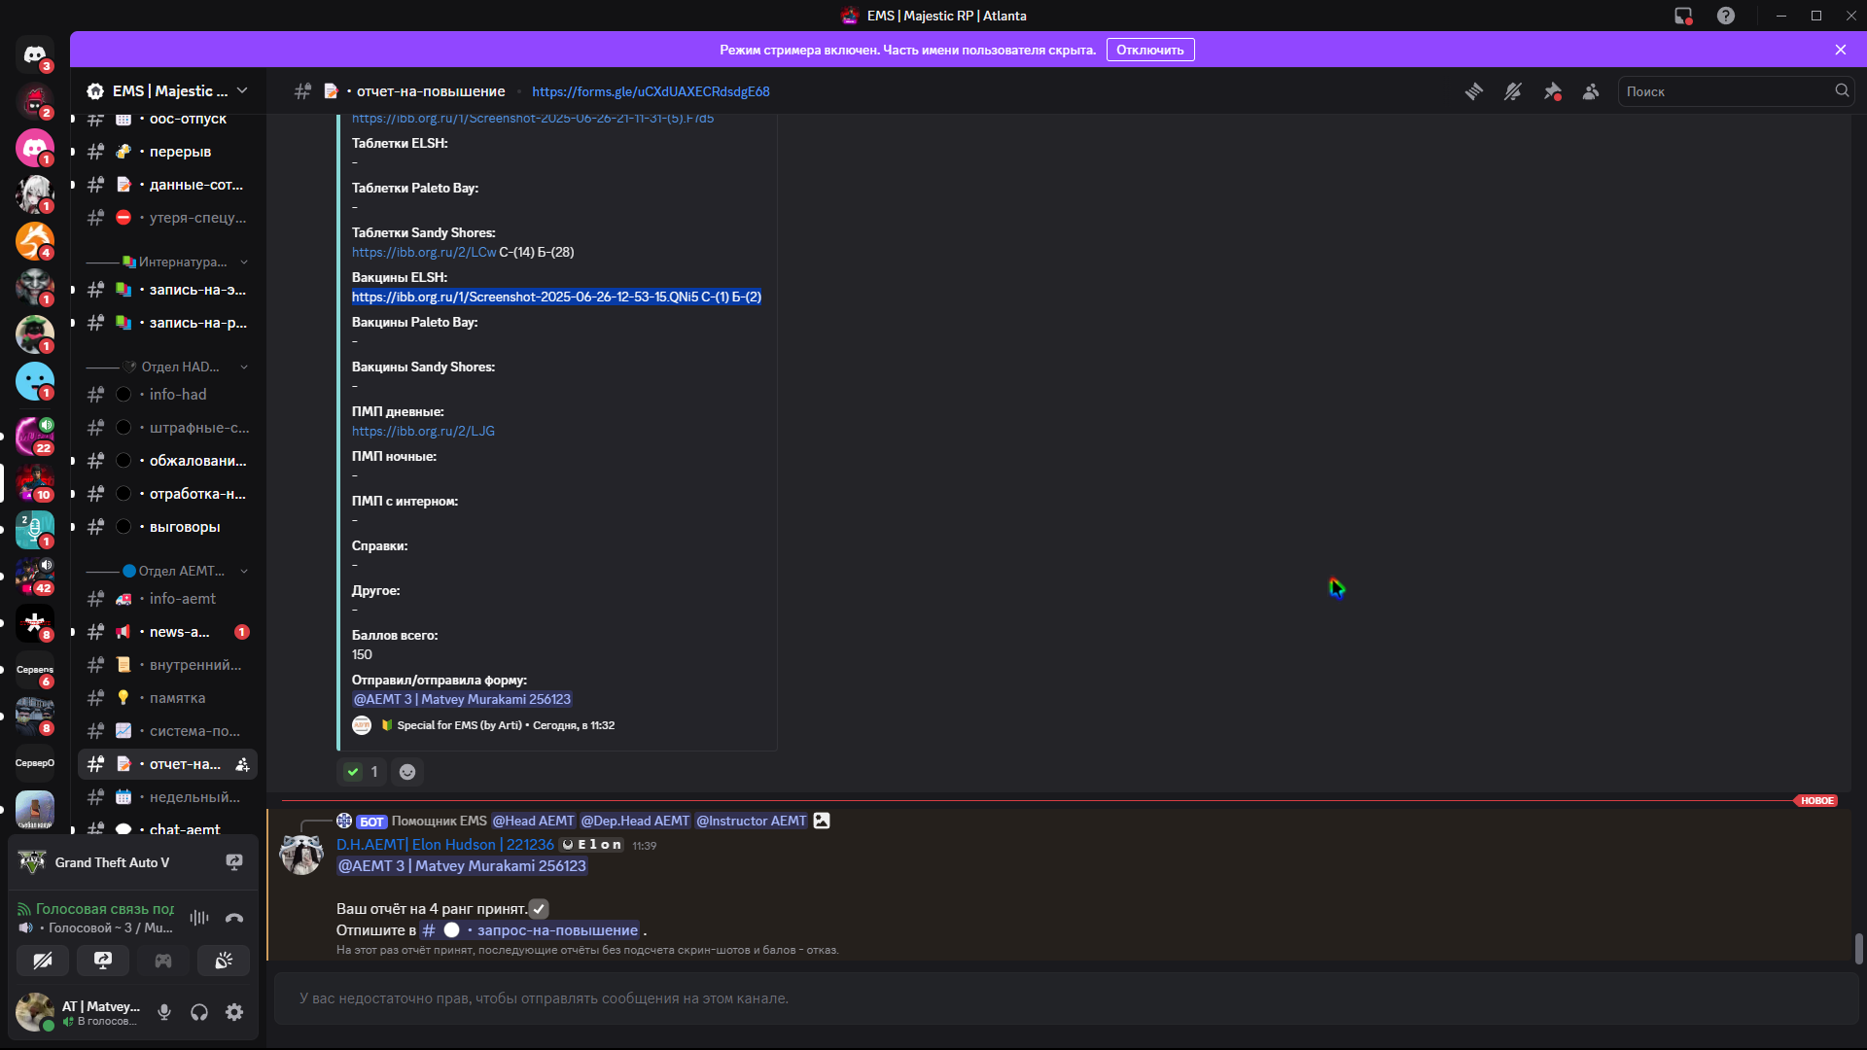Open the система-по... channel
Screen dimensions: 1867x1050
click(167, 731)
